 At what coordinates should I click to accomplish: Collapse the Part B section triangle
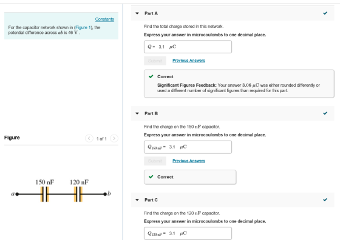[137, 113]
